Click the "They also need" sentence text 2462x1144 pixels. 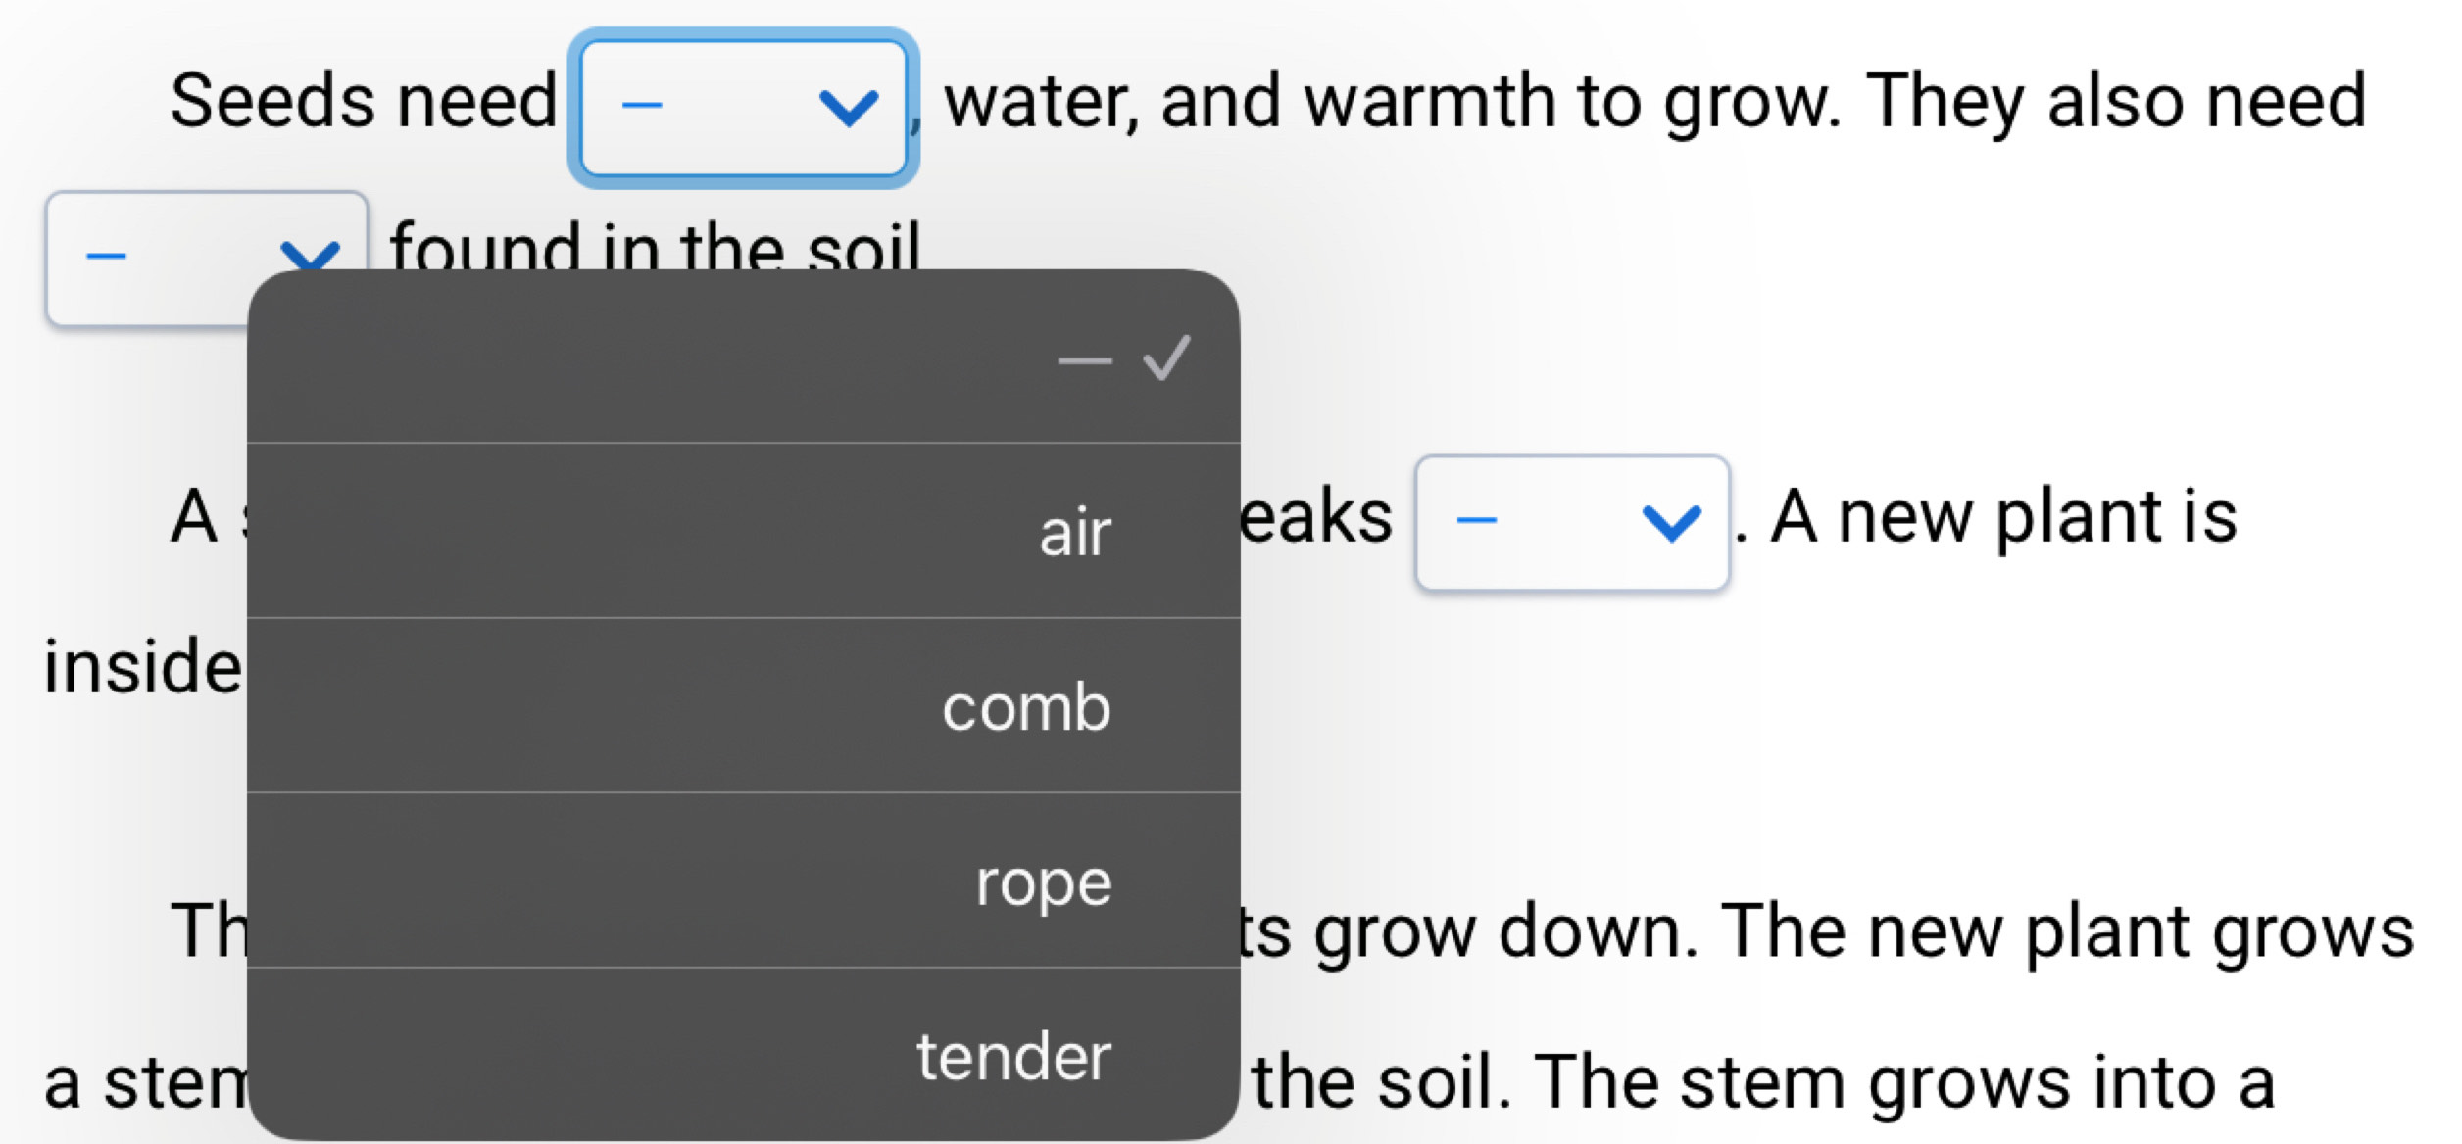(2115, 102)
